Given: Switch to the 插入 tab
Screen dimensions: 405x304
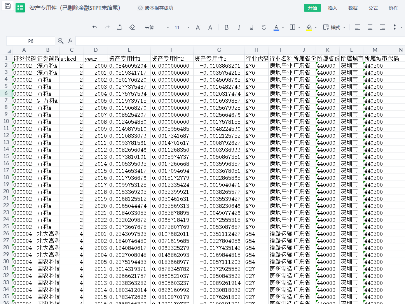Looking at the screenshot, I should pyautogui.click(x=332, y=8).
